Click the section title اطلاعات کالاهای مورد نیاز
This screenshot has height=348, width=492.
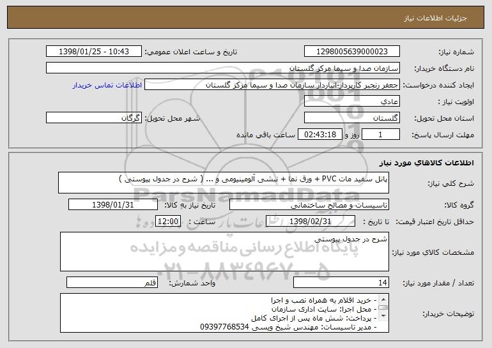[x=426, y=163]
